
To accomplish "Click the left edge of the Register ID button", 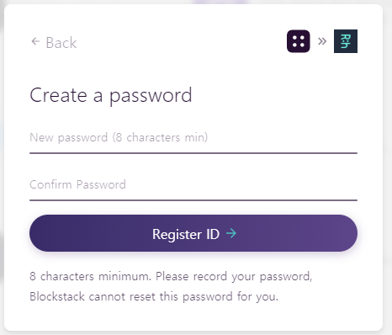I will coord(34,233).
